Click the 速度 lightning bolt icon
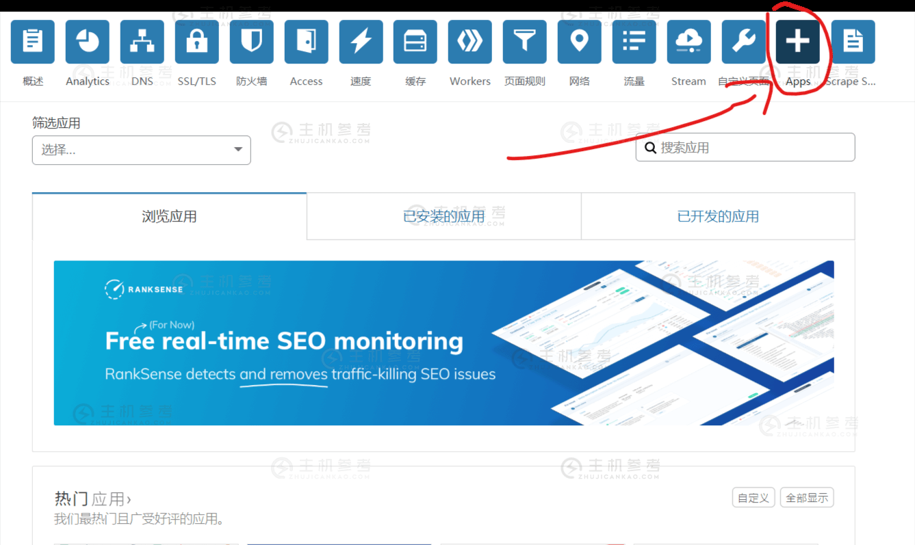 coord(361,42)
